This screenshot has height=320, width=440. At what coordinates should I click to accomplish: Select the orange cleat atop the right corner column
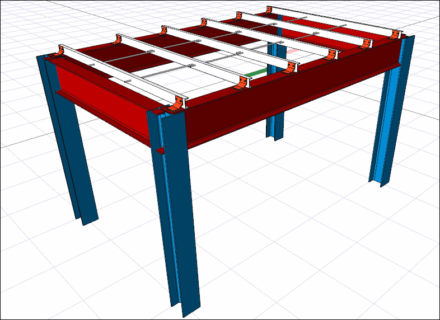(x=395, y=35)
